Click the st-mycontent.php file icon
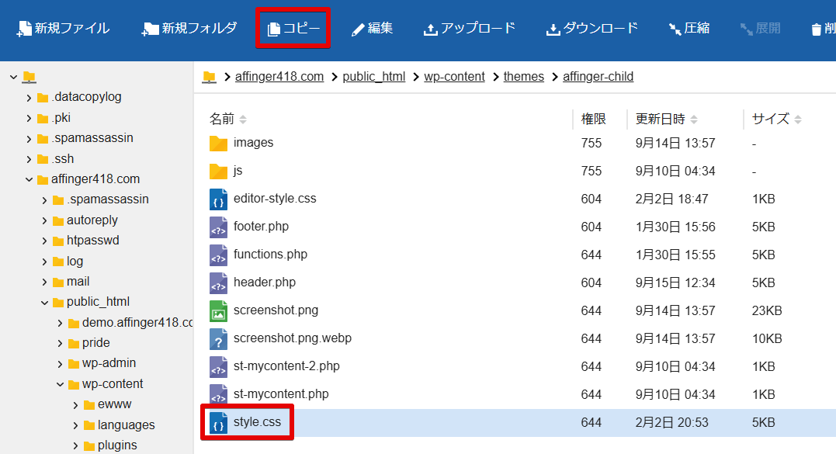 click(x=218, y=394)
